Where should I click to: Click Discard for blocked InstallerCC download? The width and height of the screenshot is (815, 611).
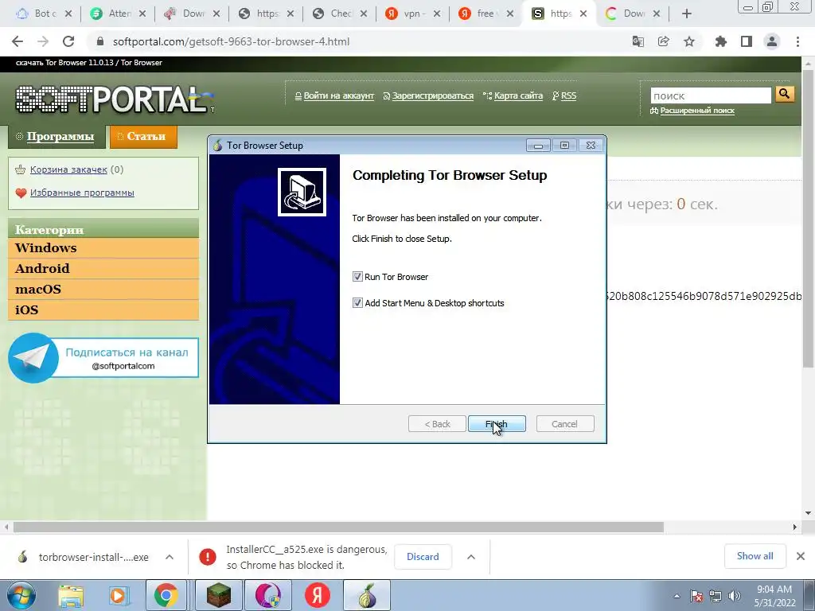click(x=423, y=557)
